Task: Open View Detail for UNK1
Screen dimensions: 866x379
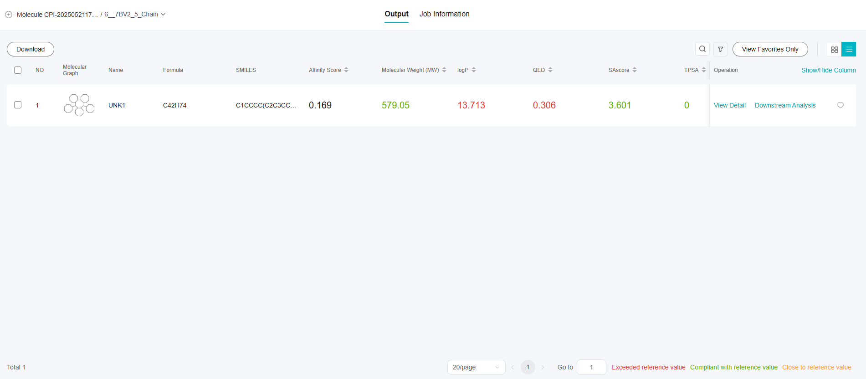Action: tap(729, 105)
